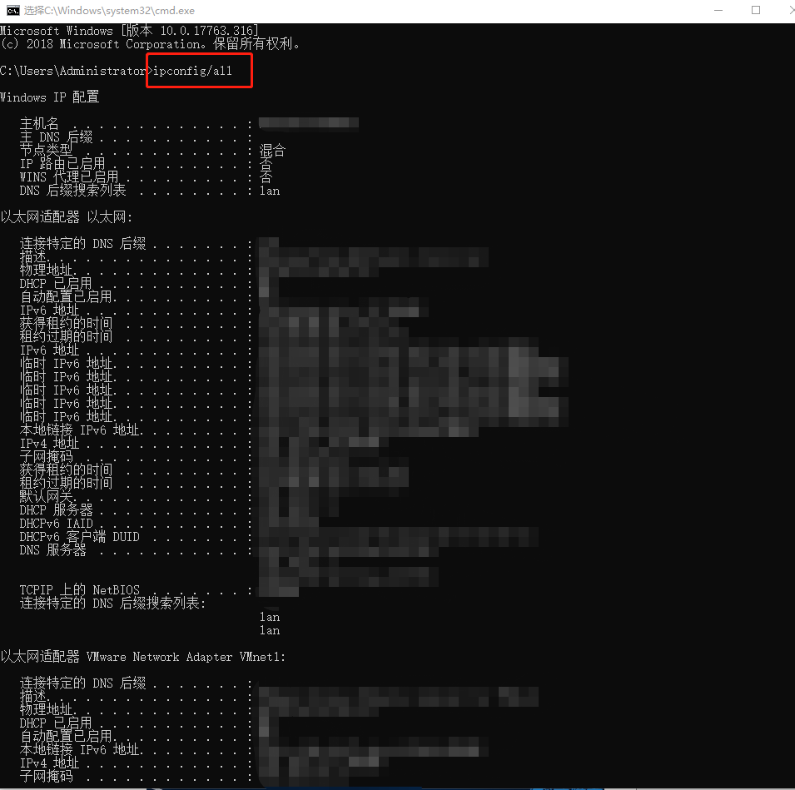This screenshot has height=790, width=795.
Task: Click the DNS 服务器 label
Action: pyautogui.click(x=52, y=549)
